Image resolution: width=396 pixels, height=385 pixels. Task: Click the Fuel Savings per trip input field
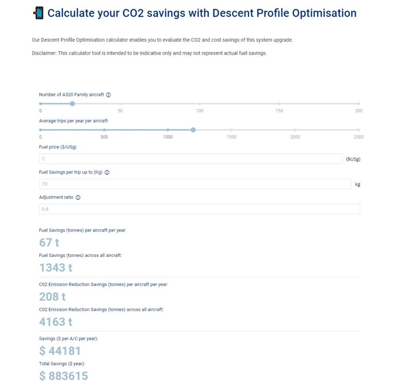pos(195,184)
